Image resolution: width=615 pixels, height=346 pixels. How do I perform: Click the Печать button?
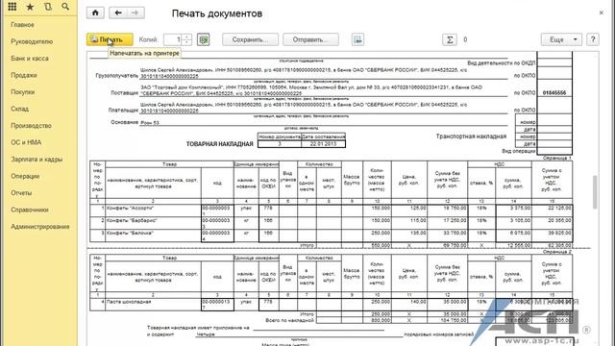[x=110, y=39]
